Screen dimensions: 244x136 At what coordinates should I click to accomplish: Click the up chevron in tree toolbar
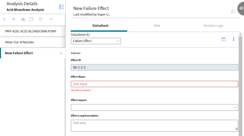coord(51,19)
